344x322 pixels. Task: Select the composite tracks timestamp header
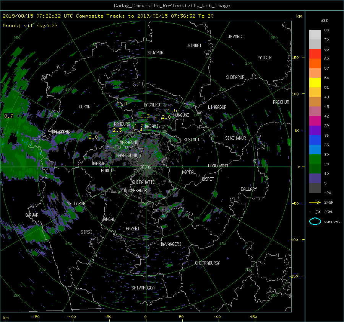(108, 16)
